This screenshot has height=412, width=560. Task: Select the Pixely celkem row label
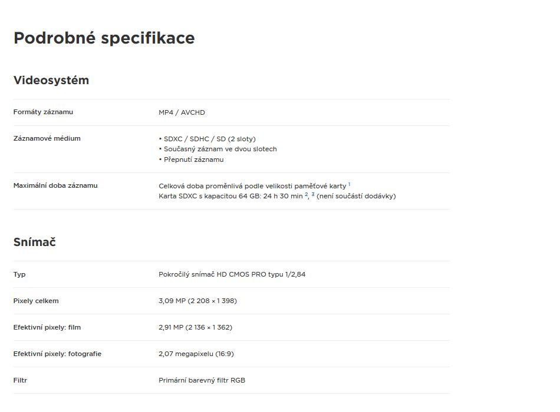pyautogui.click(x=36, y=301)
